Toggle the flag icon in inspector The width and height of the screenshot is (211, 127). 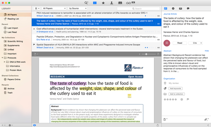pyautogui.click(x=188, y=99)
